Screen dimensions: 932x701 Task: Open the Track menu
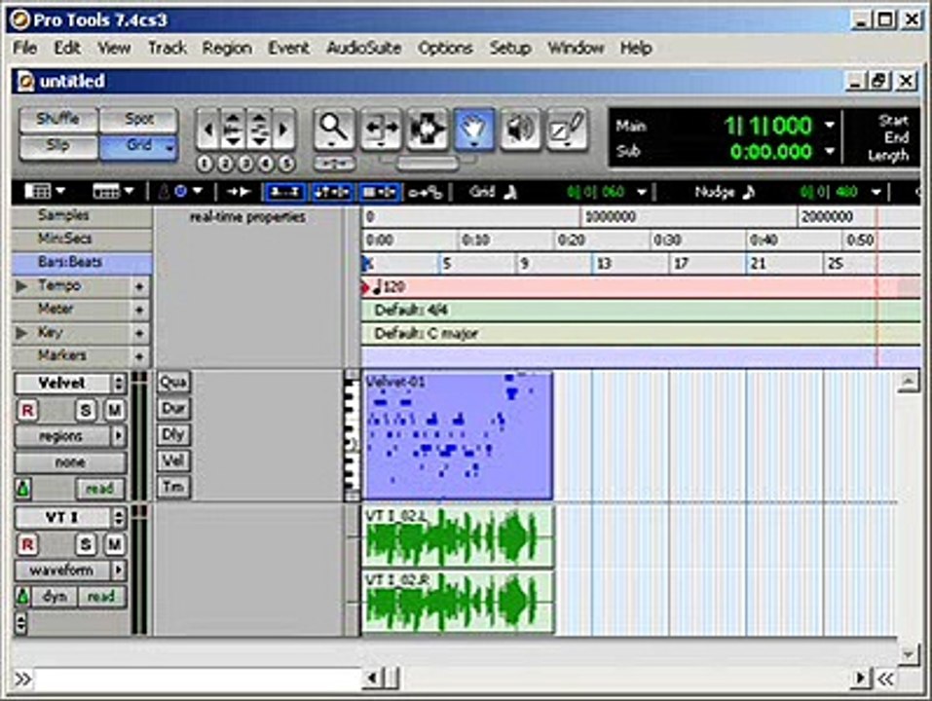pyautogui.click(x=168, y=48)
